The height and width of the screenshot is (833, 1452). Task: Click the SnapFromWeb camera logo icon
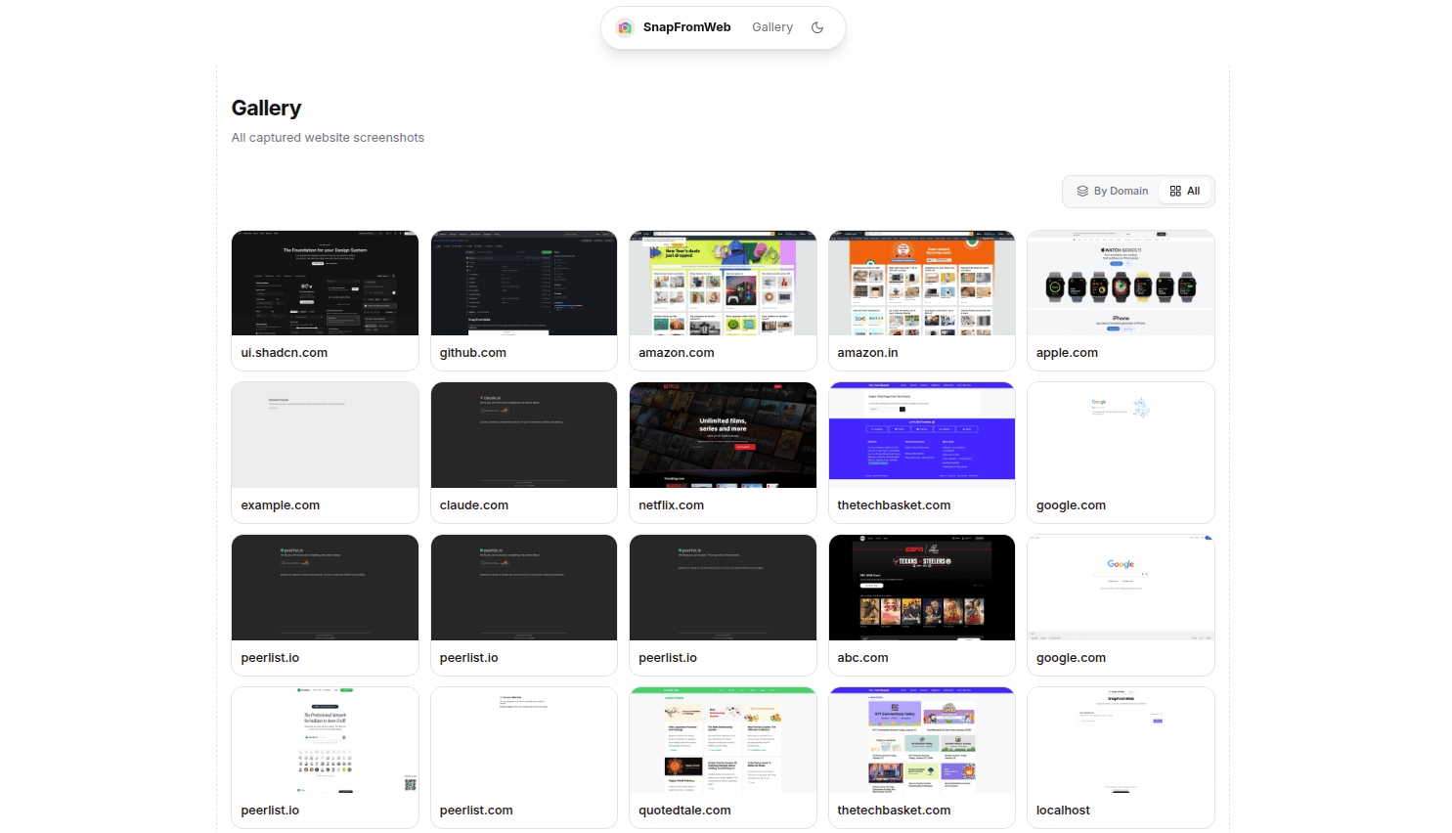[x=624, y=27]
